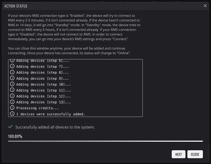Image resolution: width=211 pixels, height=164 pixels.
Task: Click info icon beside step 13 entry
Action: click(12, 102)
